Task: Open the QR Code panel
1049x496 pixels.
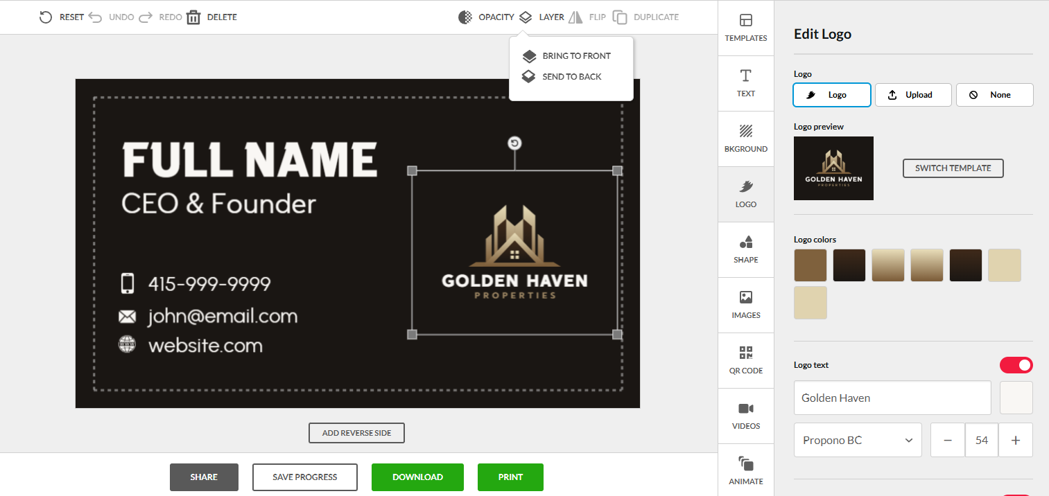Action: [746, 360]
